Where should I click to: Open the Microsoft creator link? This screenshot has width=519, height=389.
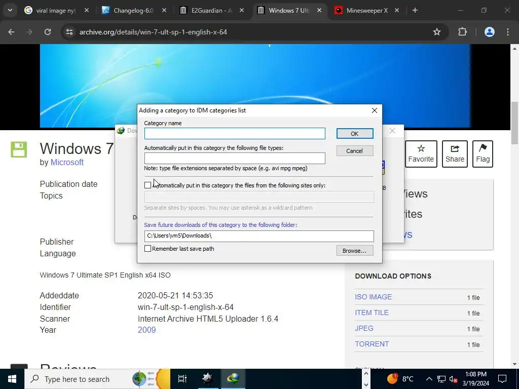pos(67,163)
